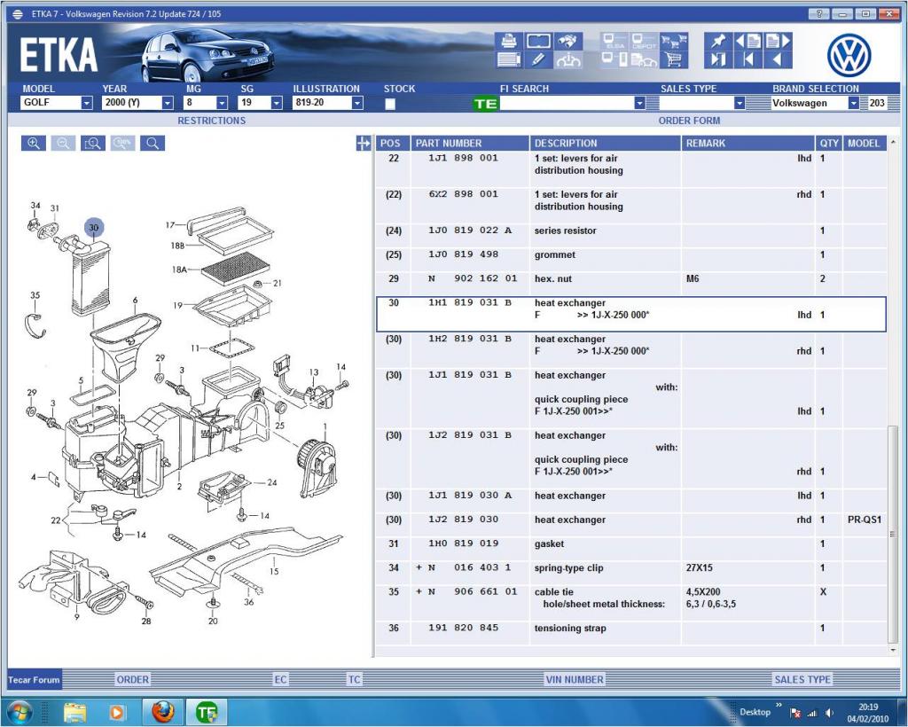Screen dimensions: 908x727
Task: Click the POS column header
Action: 393,143
